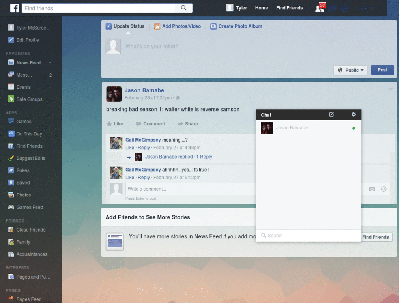The height and width of the screenshot is (303, 404).
Task: Select the Update Status tab
Action: (x=125, y=26)
